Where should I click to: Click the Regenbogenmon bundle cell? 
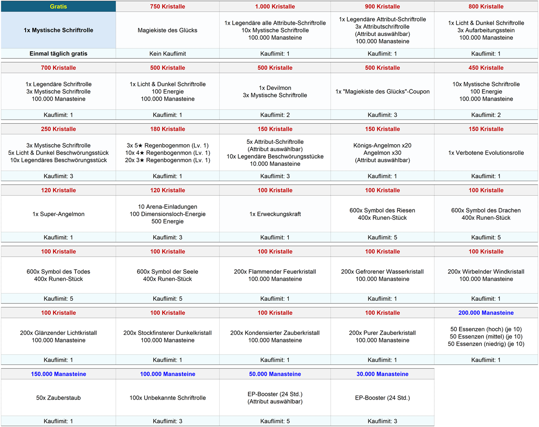pos(168,153)
